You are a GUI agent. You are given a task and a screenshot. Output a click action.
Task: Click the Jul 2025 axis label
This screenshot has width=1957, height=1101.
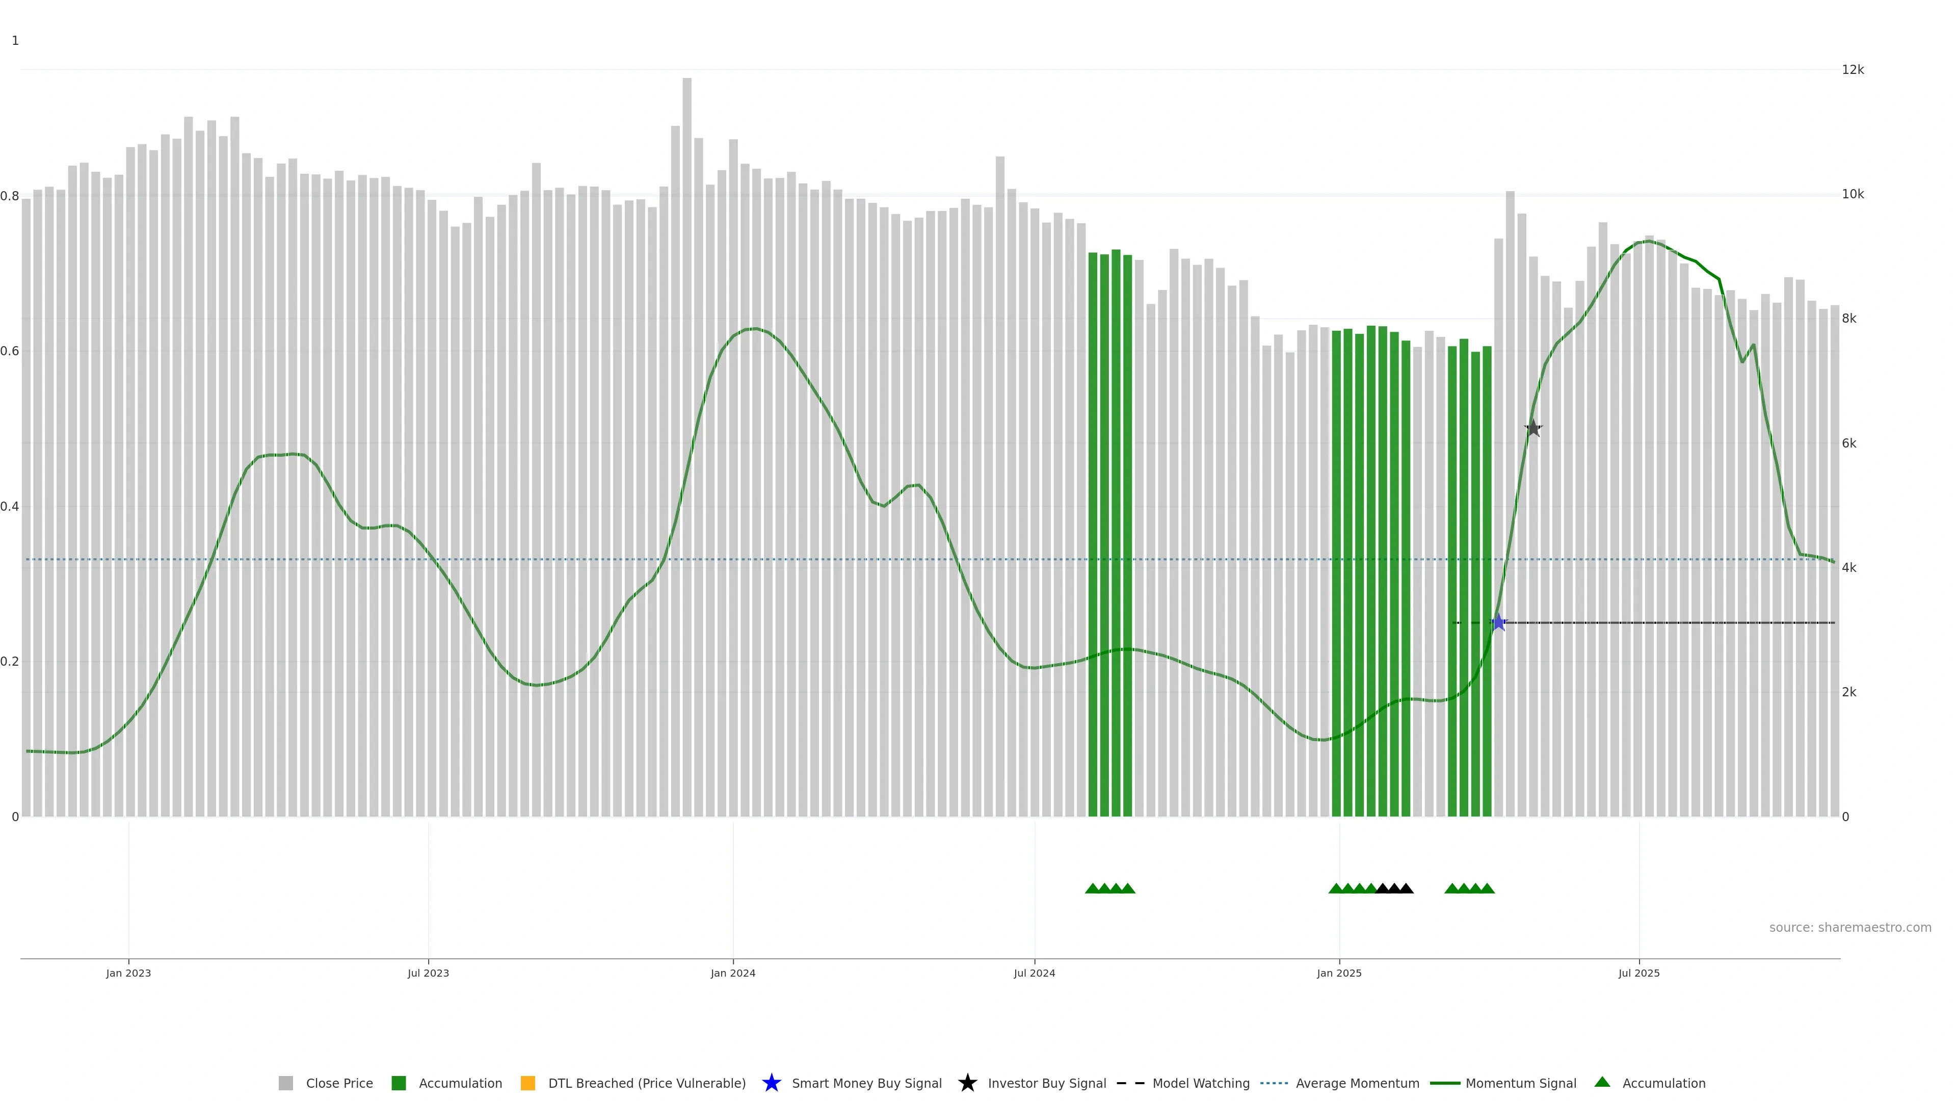pos(1638,973)
